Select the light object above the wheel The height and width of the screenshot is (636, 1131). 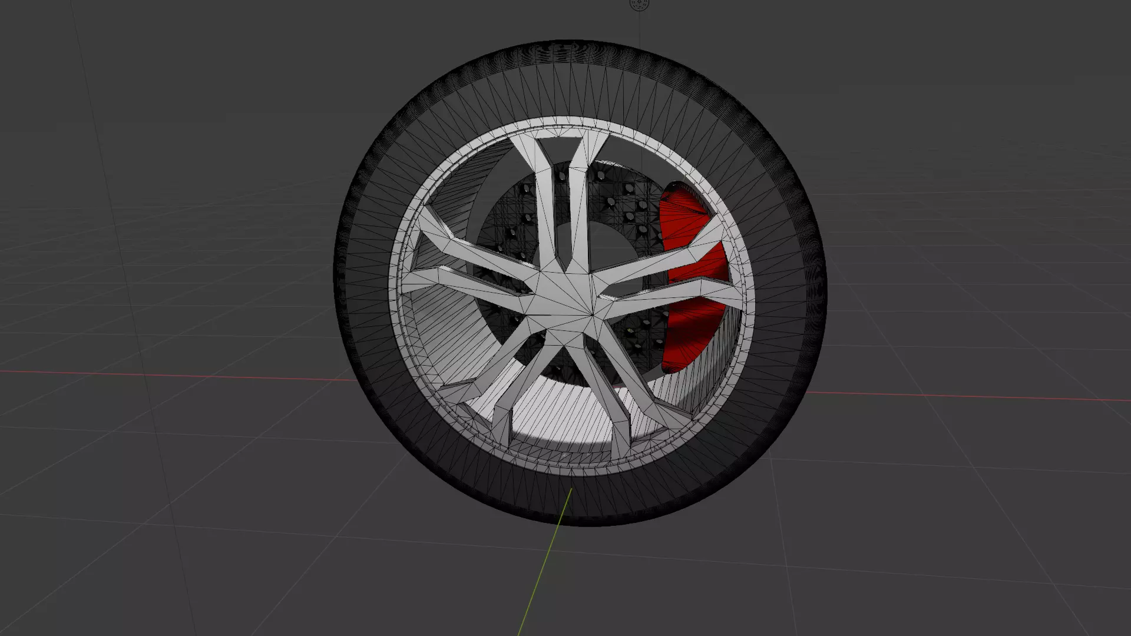[638, 4]
